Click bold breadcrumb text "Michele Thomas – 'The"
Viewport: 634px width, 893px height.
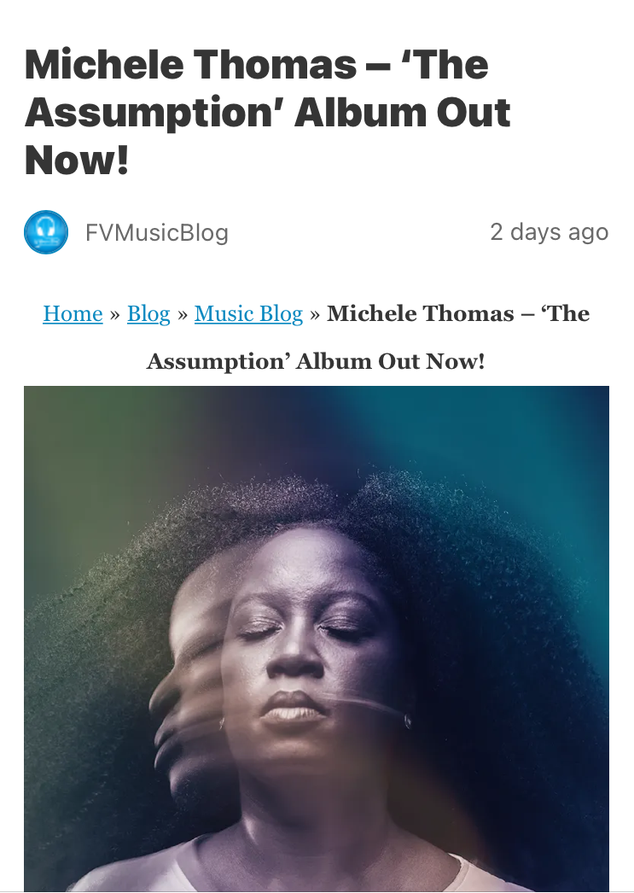[x=458, y=313]
